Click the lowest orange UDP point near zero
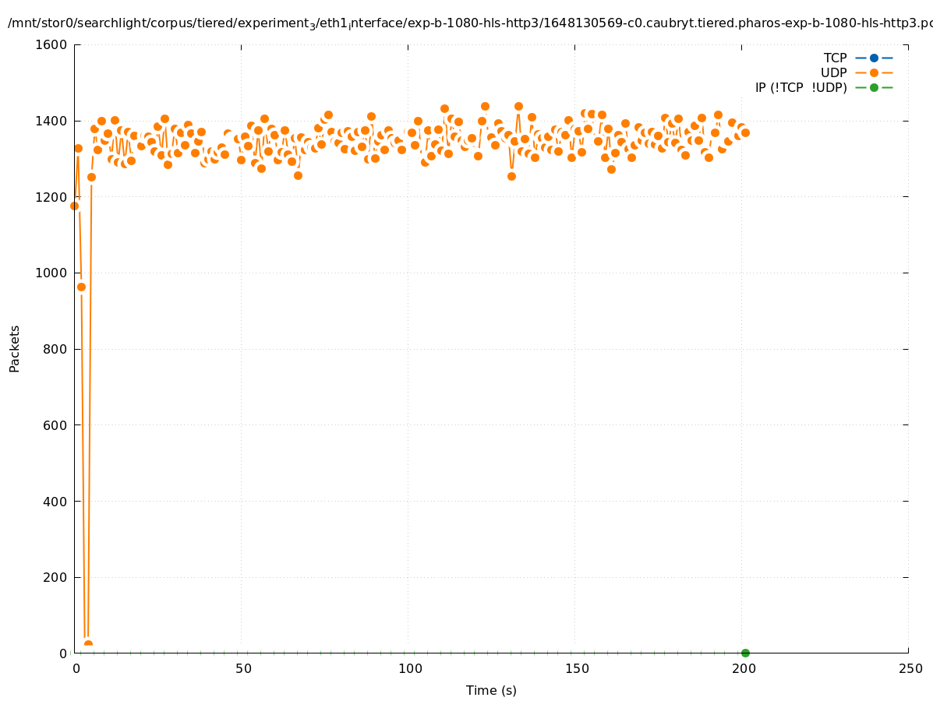Image resolution: width=933 pixels, height=701 pixels. point(88,645)
